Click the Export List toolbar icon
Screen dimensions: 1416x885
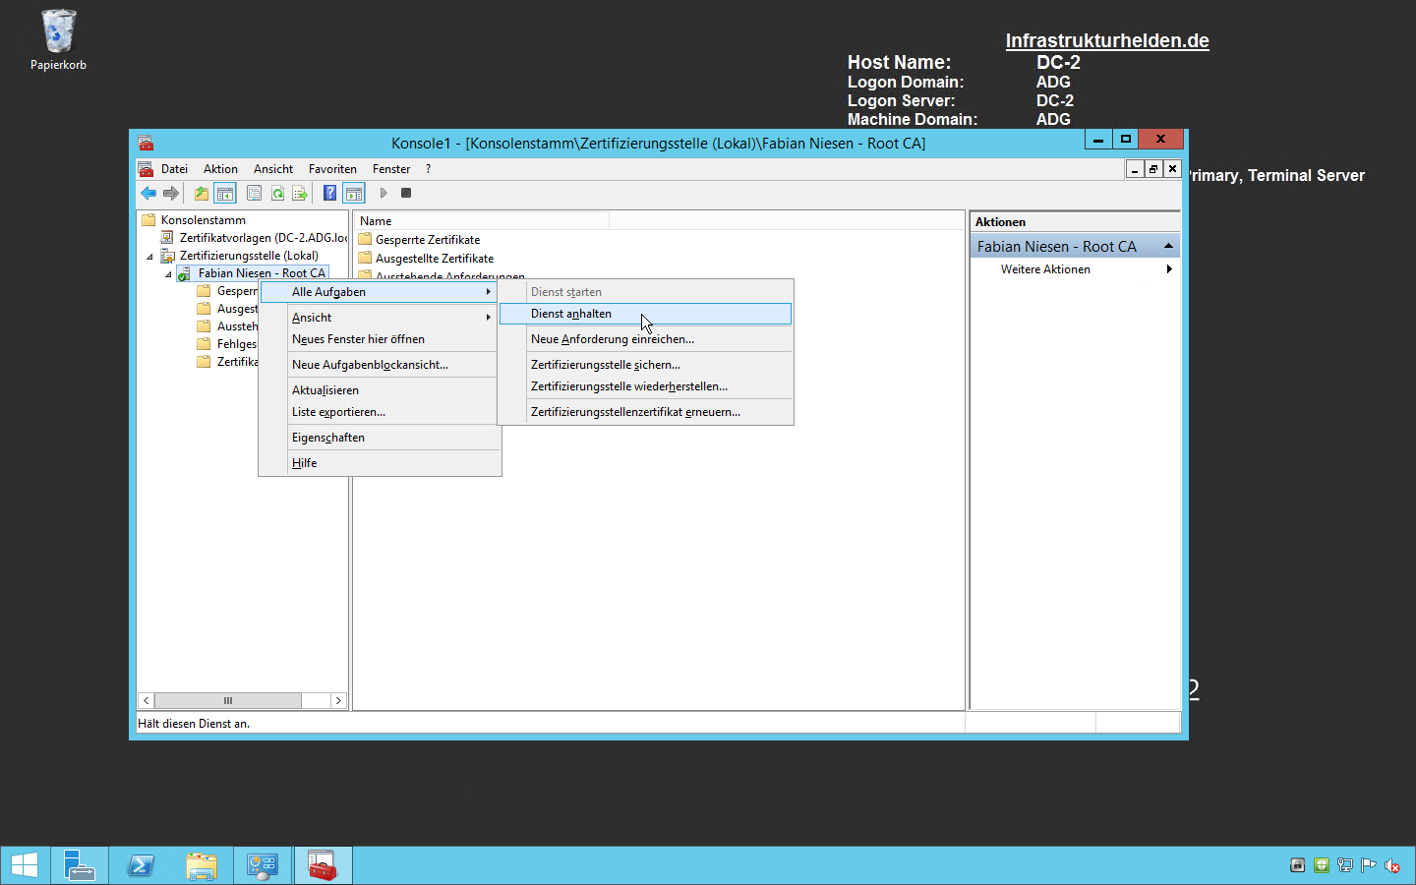pyautogui.click(x=300, y=194)
